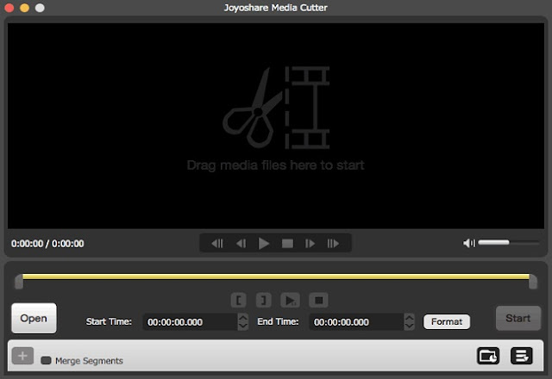Decrease End Time with the down stepper

point(409,326)
